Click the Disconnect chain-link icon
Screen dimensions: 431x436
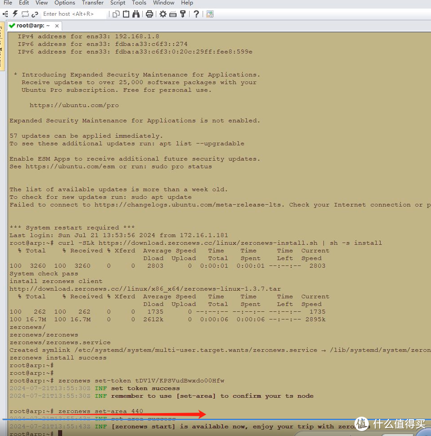(x=35, y=14)
